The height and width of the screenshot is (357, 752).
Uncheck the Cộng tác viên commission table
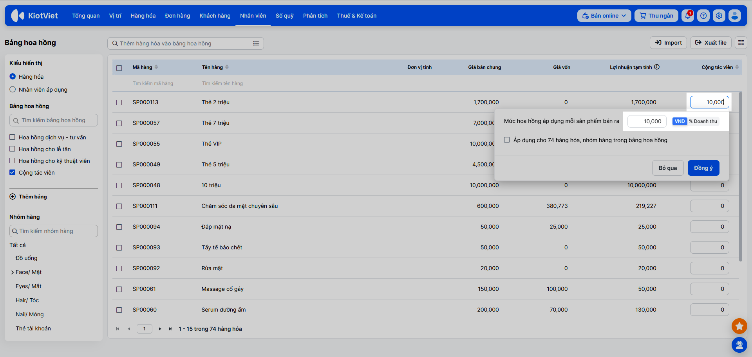[12, 172]
